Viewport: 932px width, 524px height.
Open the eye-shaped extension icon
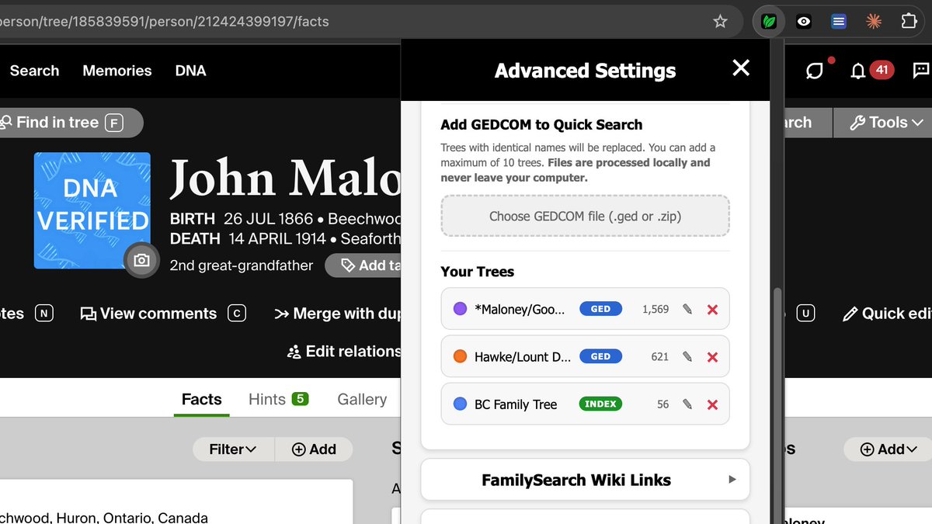pos(803,21)
